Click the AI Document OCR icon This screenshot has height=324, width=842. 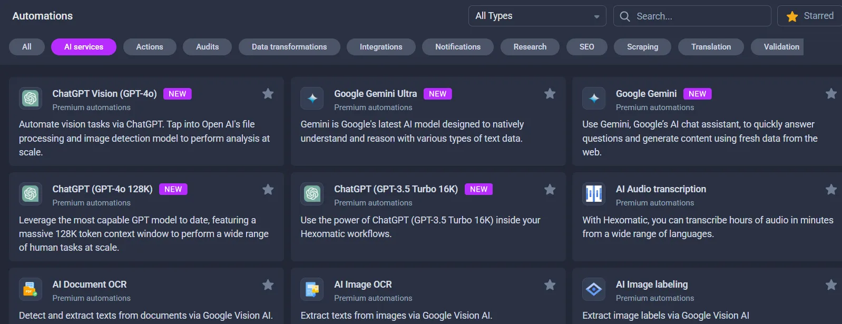click(x=31, y=289)
